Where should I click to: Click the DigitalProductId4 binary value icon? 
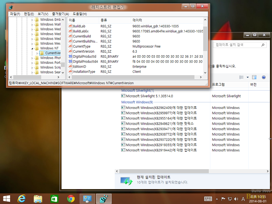point(70,61)
